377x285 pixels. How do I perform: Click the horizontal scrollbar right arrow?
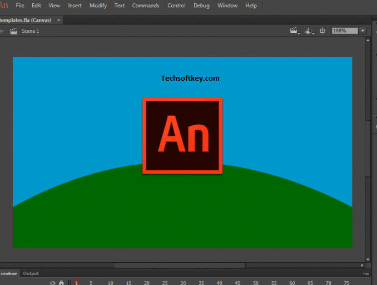(x=362, y=265)
